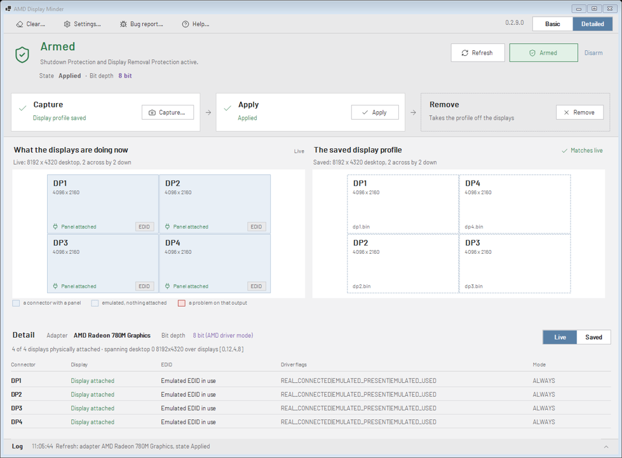Open EDID details for DP1 tile
Viewport: 622px width, 458px height.
tap(144, 227)
